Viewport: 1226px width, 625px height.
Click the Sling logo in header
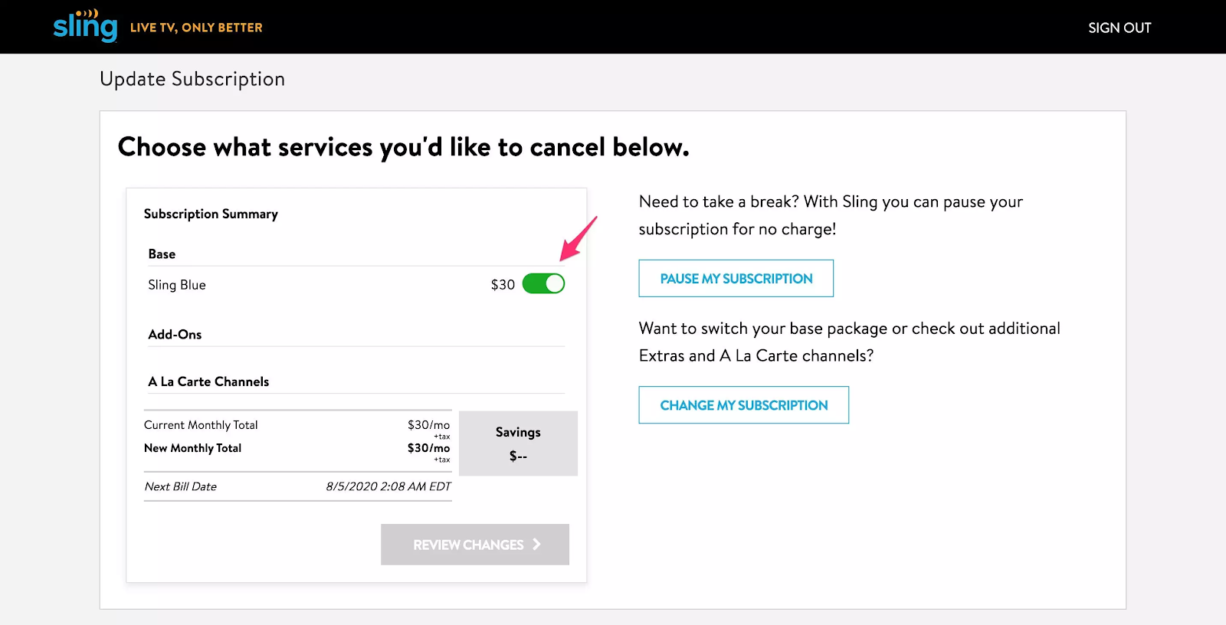(85, 26)
